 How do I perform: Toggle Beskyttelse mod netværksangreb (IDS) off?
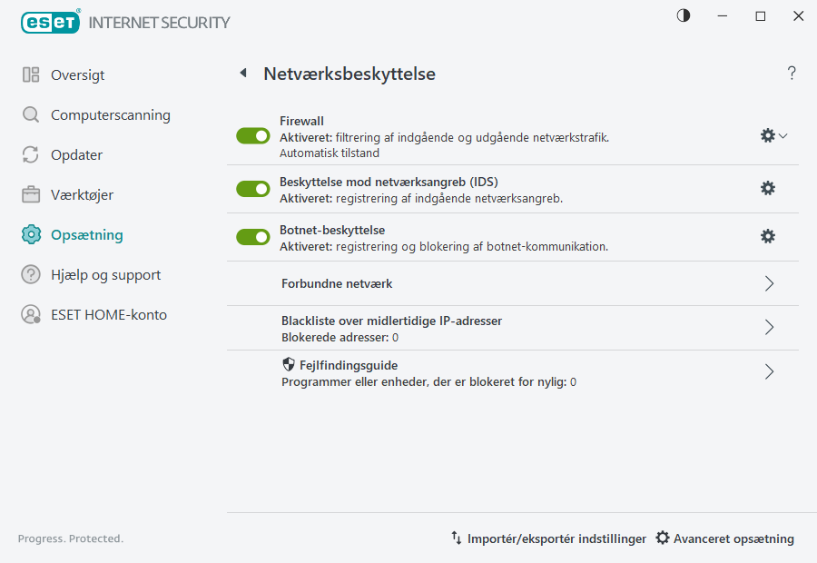pyautogui.click(x=252, y=188)
